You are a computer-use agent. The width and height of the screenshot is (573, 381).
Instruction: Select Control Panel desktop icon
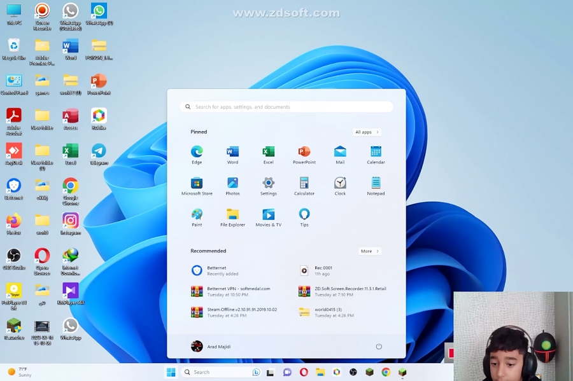[14, 84]
